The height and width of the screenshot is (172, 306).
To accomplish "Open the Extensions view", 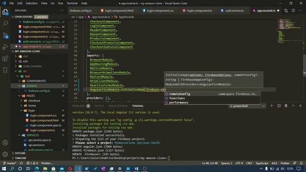I will 5,58.
